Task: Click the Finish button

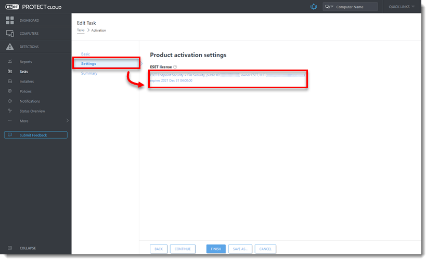Action: point(216,249)
